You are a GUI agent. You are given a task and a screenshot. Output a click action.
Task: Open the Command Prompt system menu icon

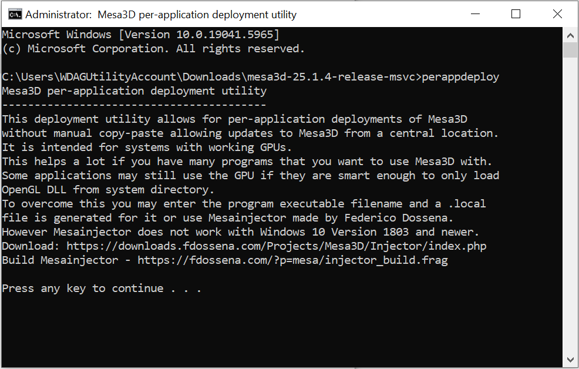point(15,15)
